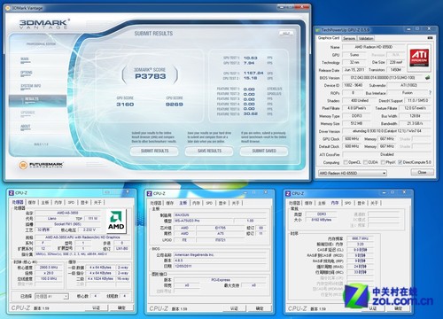Open the AMD Radeon HD 6550D dropdown in GPU-Z
The image size is (443, 319).
(x=353, y=173)
